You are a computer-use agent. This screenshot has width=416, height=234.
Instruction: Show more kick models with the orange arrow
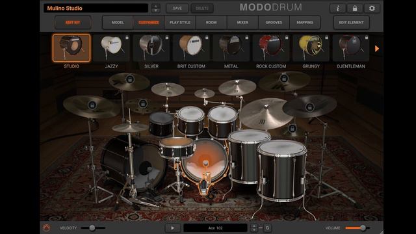(377, 49)
